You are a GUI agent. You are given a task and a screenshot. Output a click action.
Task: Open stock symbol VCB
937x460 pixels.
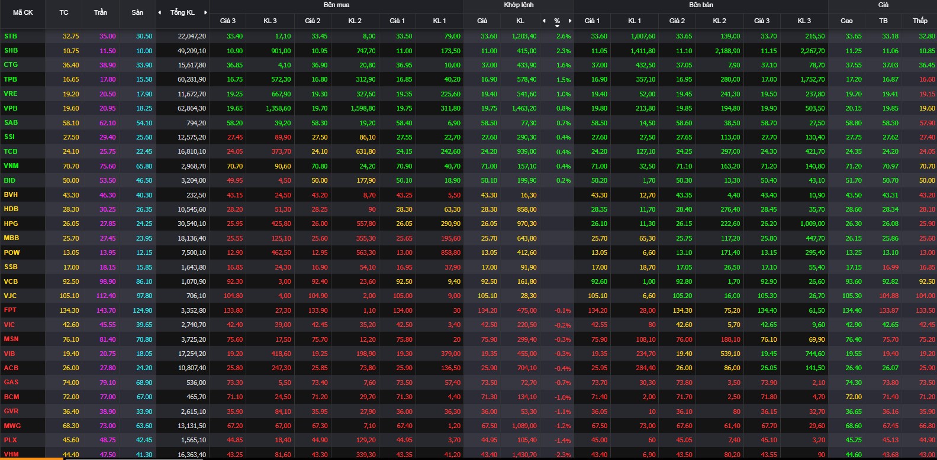(11, 281)
